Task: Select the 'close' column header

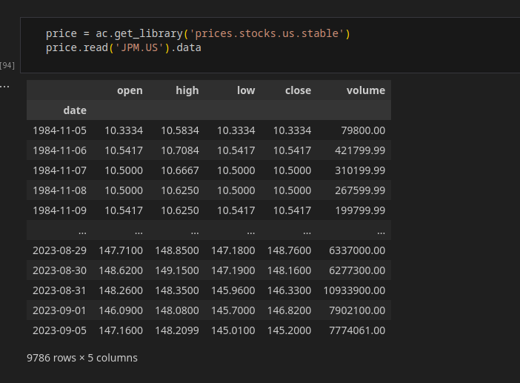Action: pyautogui.click(x=298, y=90)
